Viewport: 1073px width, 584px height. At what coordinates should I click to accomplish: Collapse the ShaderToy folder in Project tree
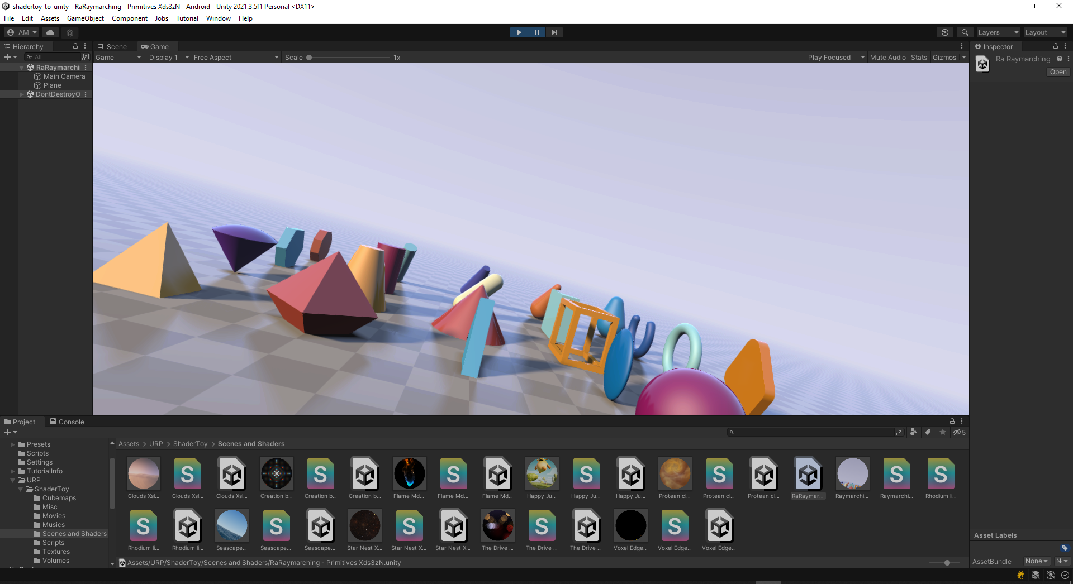[x=21, y=489]
